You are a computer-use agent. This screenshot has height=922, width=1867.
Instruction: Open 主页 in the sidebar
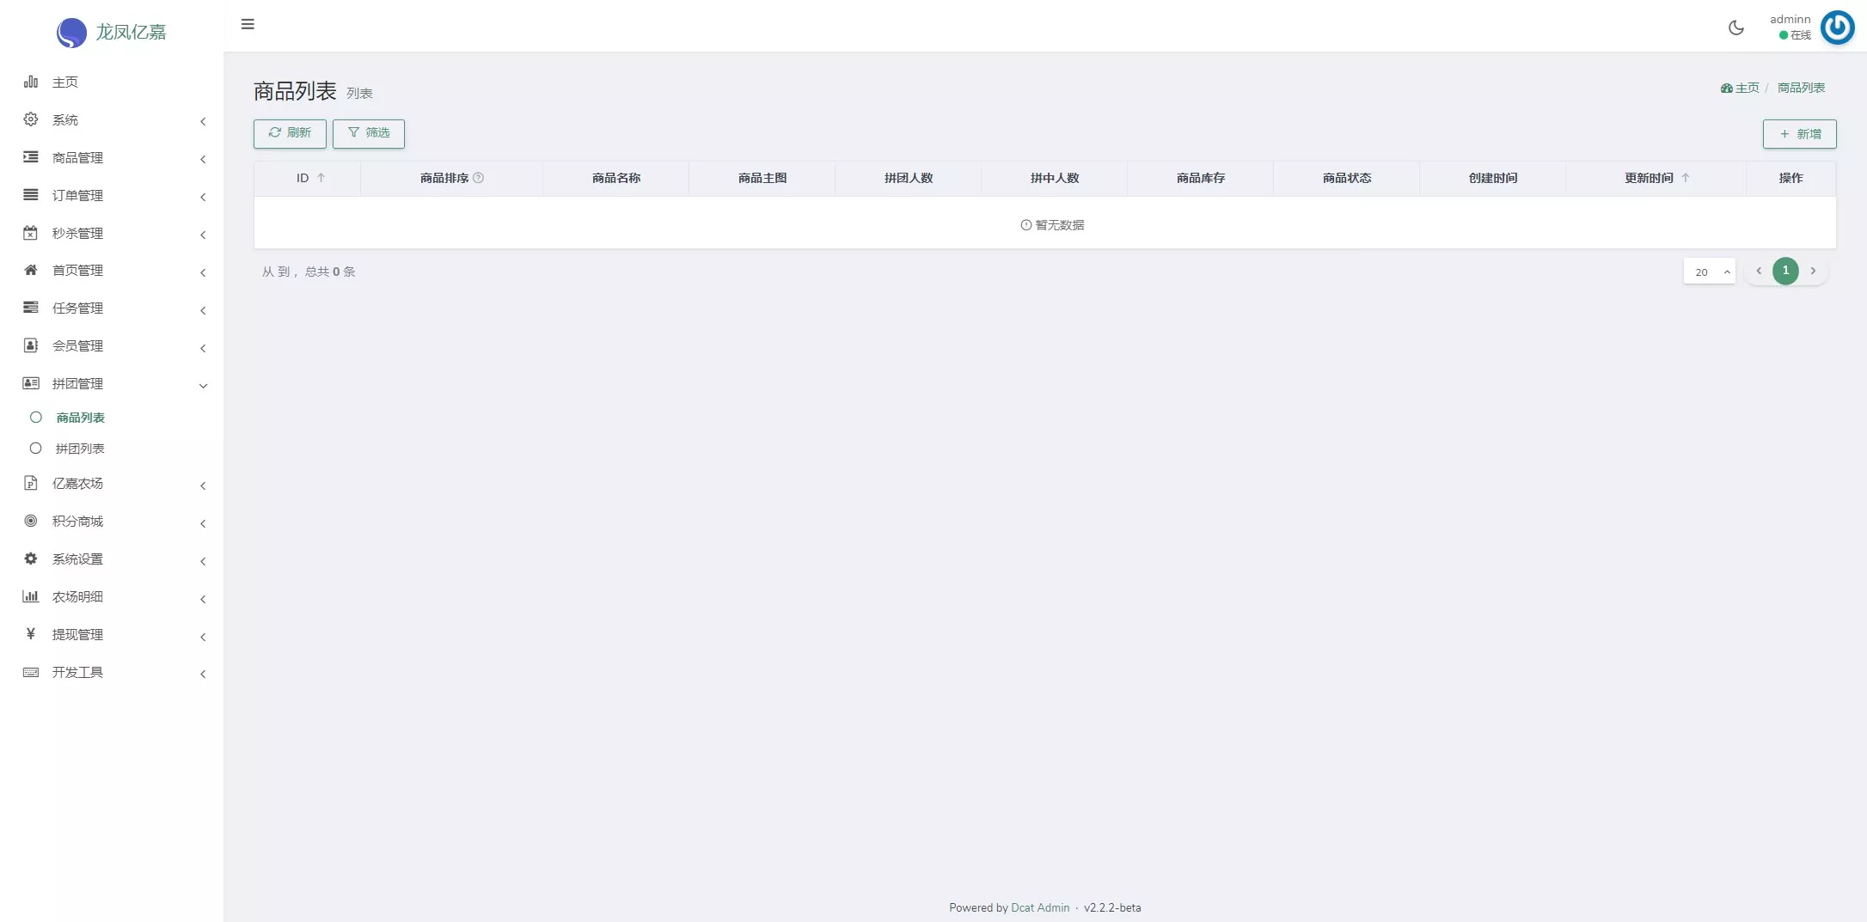click(64, 82)
